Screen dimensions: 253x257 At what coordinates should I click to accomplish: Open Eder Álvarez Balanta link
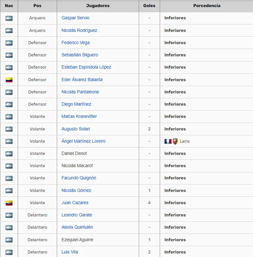[82, 80]
